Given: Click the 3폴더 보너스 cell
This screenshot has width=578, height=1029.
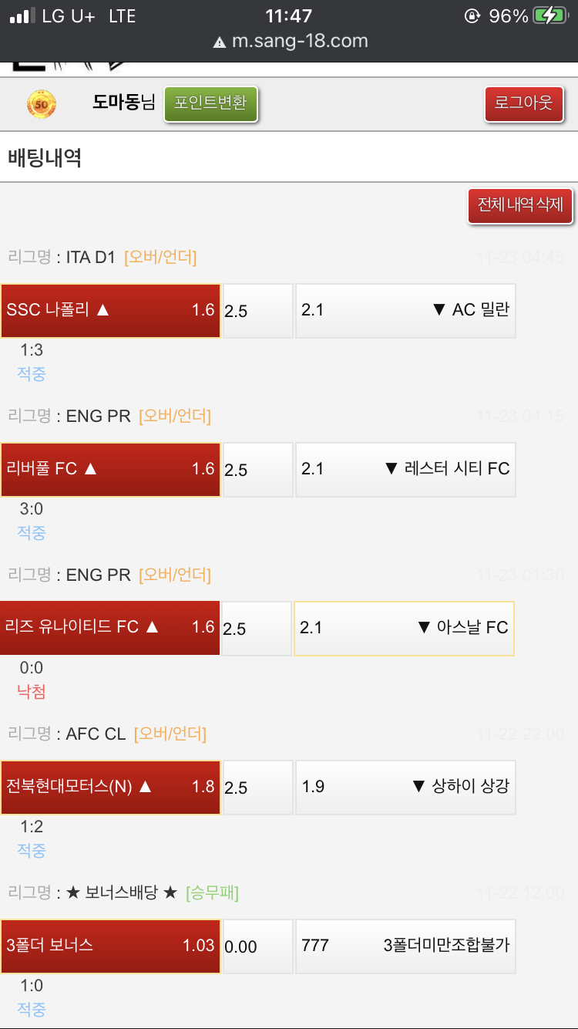Looking at the screenshot, I should click(110, 946).
